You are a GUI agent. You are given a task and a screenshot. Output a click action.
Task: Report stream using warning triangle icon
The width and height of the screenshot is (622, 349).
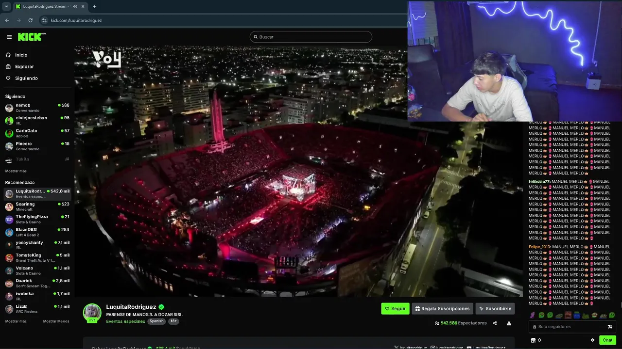[509, 323]
